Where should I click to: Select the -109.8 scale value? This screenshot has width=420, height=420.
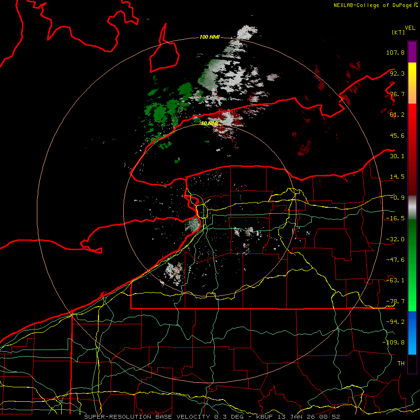point(393,343)
